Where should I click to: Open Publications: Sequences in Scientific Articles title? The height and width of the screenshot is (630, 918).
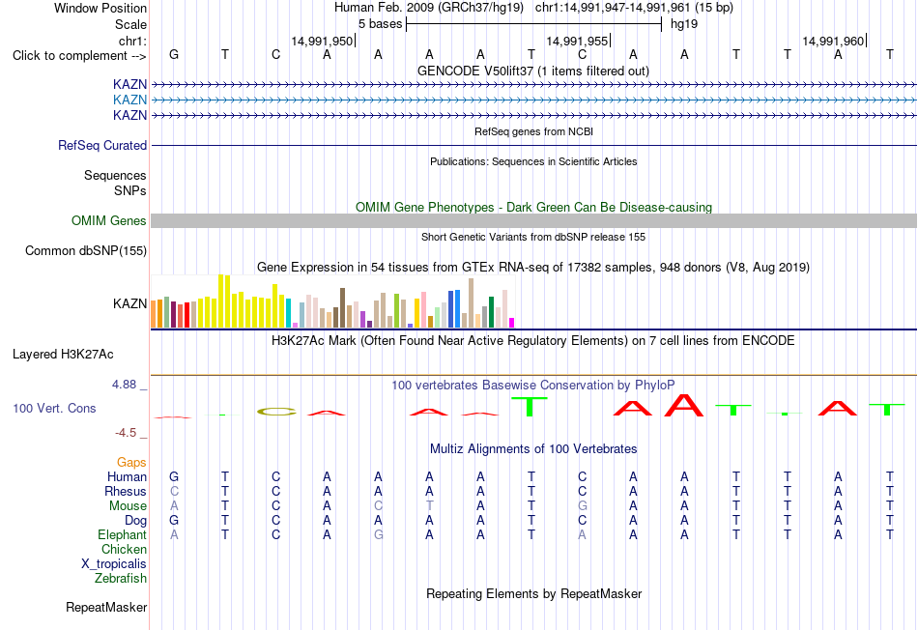click(x=533, y=161)
